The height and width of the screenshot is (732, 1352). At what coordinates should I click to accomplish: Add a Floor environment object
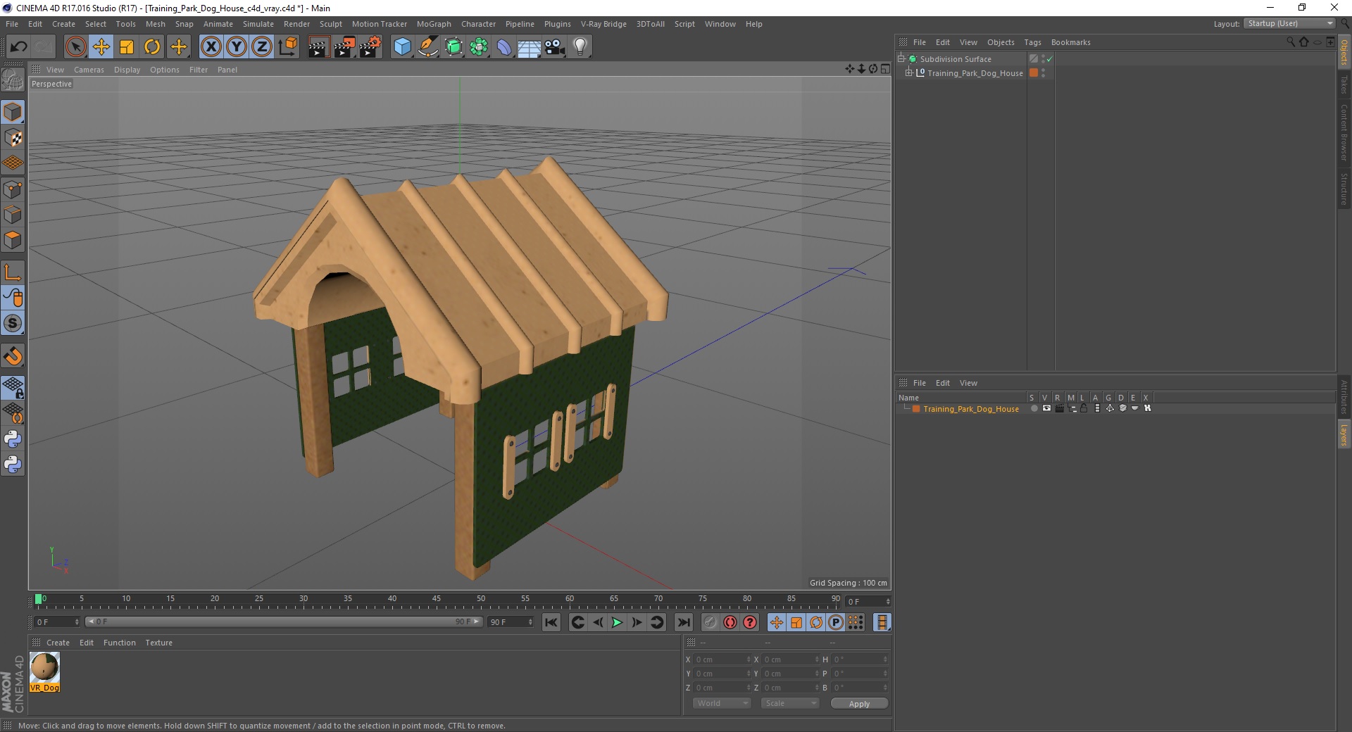(530, 47)
